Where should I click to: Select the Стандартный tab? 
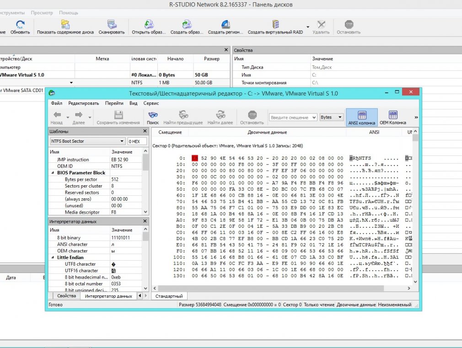tap(169, 296)
